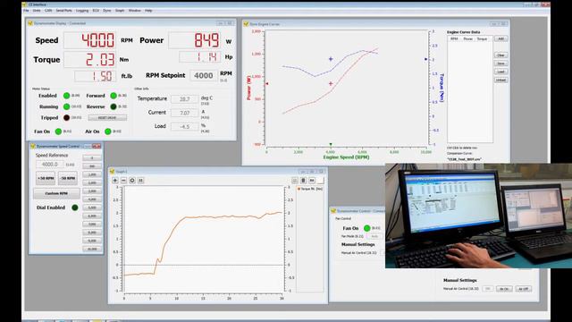The width and height of the screenshot is (572, 322).
Task: Click the icon right of the graph trash icon
Action: pos(312,181)
